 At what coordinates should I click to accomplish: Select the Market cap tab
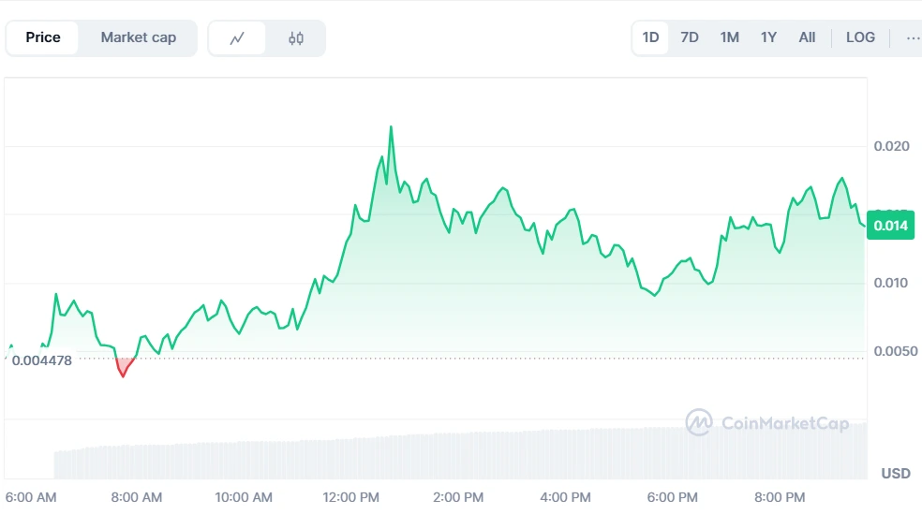(x=138, y=37)
